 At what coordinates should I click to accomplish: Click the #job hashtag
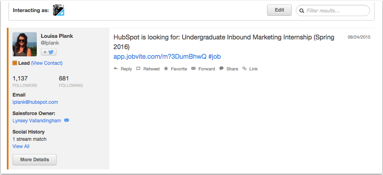[215, 56]
